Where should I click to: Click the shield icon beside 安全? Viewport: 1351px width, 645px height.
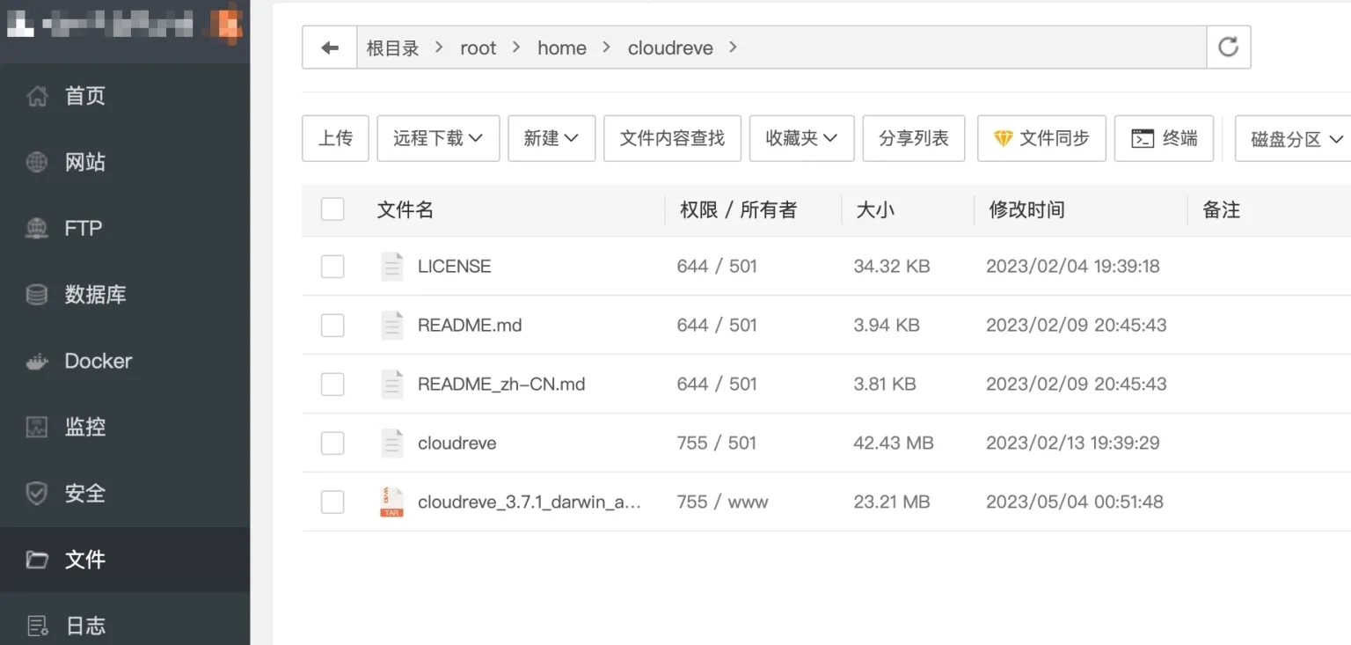pyautogui.click(x=37, y=494)
